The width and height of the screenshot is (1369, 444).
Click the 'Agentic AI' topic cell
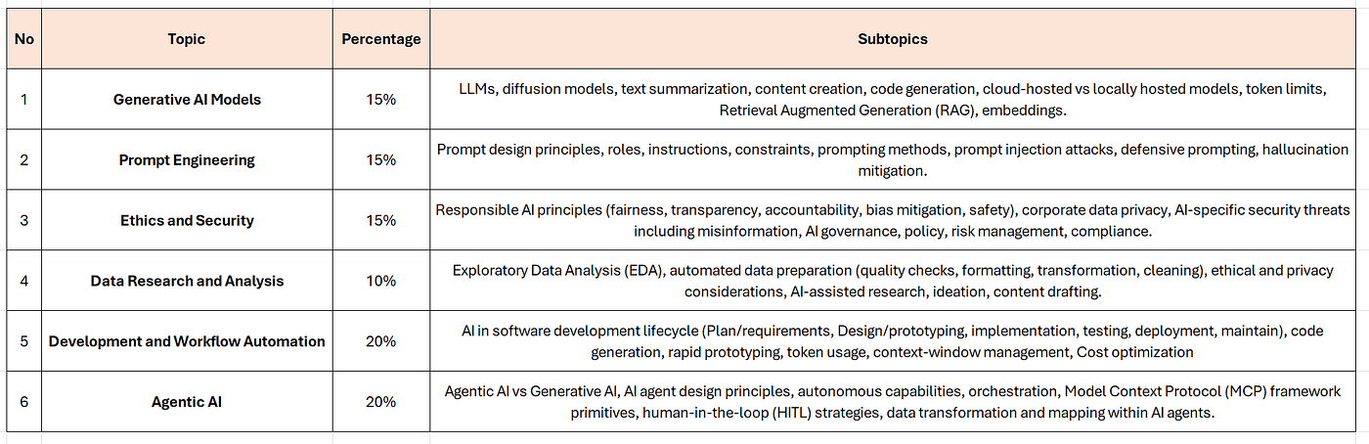click(187, 402)
